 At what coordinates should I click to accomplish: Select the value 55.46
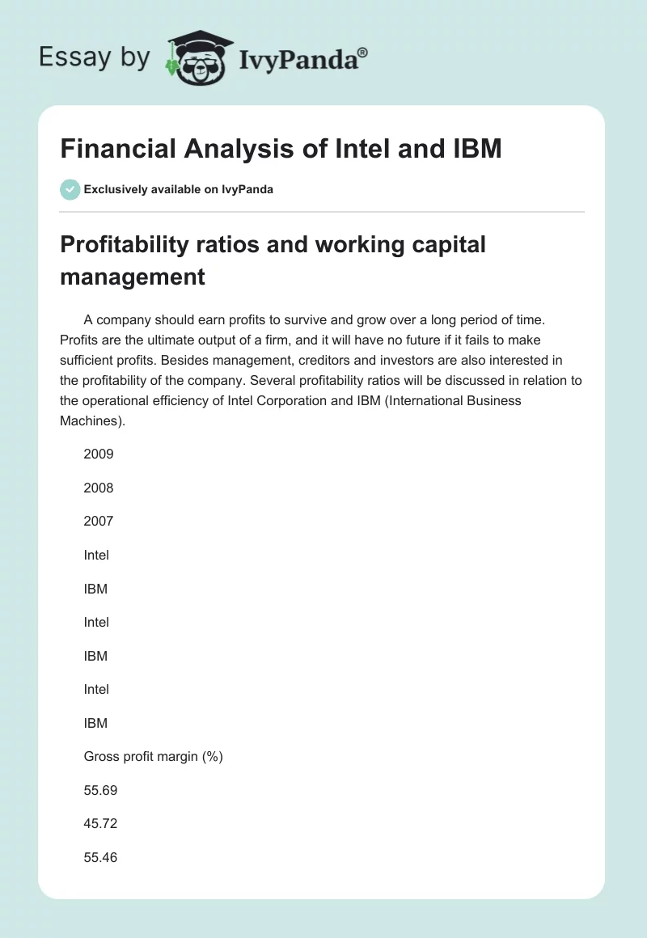coord(100,858)
